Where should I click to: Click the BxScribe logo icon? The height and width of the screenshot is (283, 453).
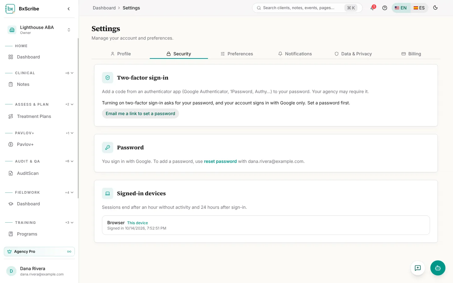10,9
